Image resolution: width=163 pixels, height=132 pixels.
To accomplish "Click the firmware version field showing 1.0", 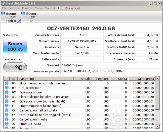I will click(82, 35).
